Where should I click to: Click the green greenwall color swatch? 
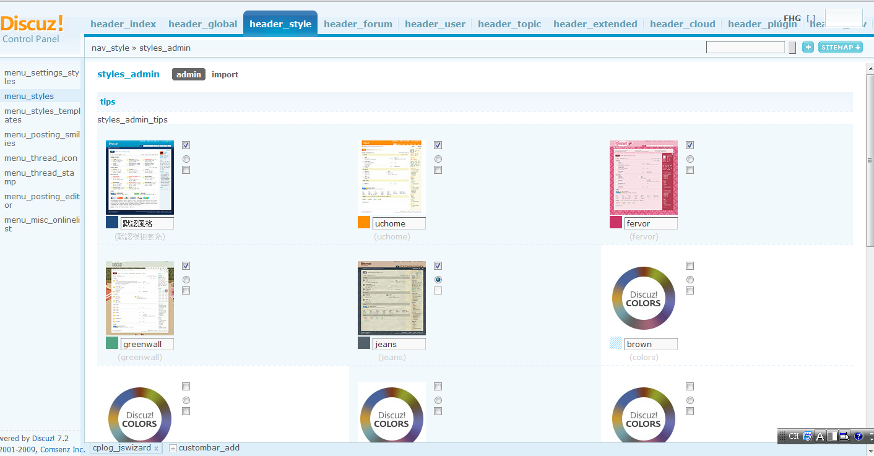coord(112,343)
